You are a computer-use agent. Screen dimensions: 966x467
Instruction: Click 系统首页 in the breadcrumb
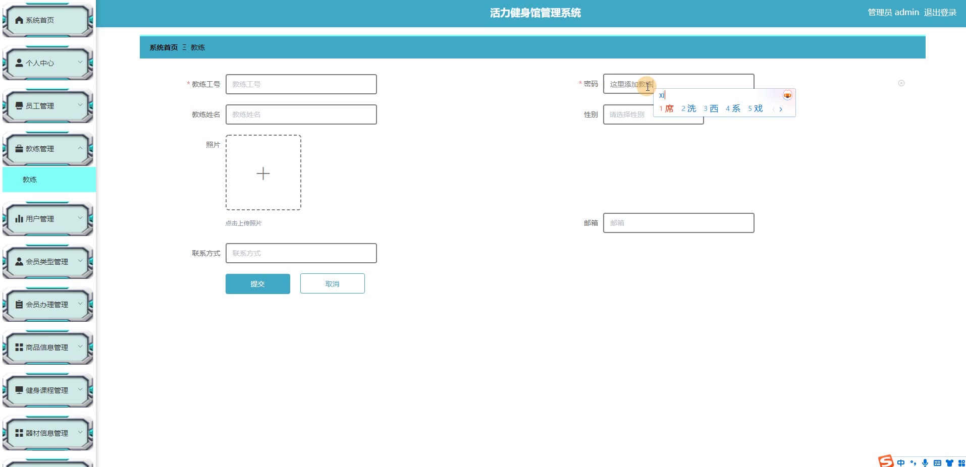(164, 47)
